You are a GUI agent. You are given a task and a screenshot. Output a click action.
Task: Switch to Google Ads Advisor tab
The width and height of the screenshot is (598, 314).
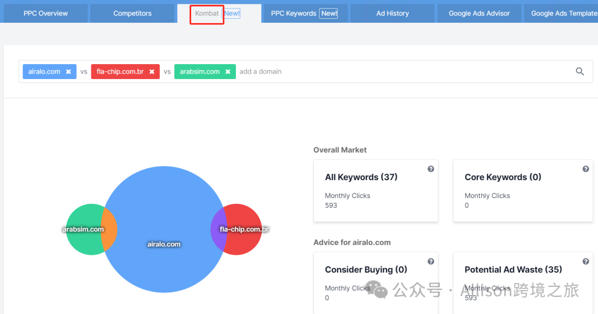coord(479,13)
